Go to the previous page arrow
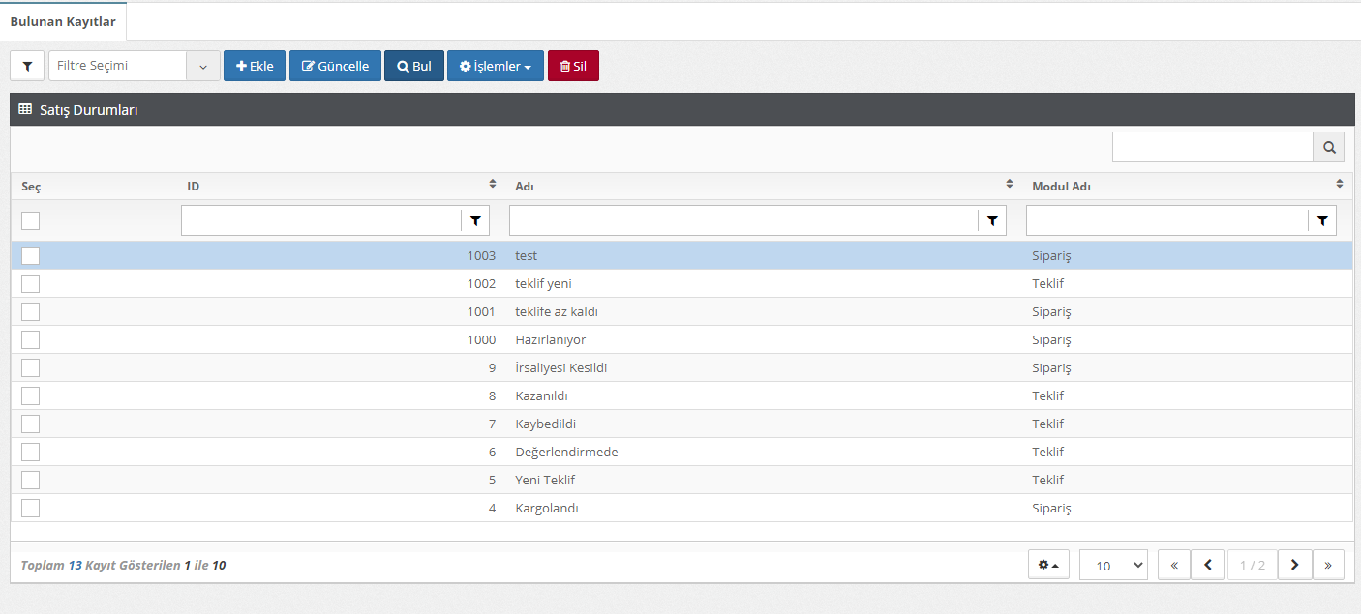 [1207, 565]
